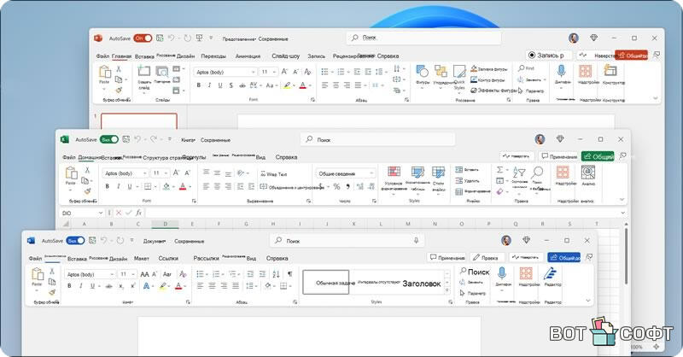The height and width of the screenshot is (357, 683).
Task: Open the Shapes gallery in PowerPoint
Action: tap(422, 71)
